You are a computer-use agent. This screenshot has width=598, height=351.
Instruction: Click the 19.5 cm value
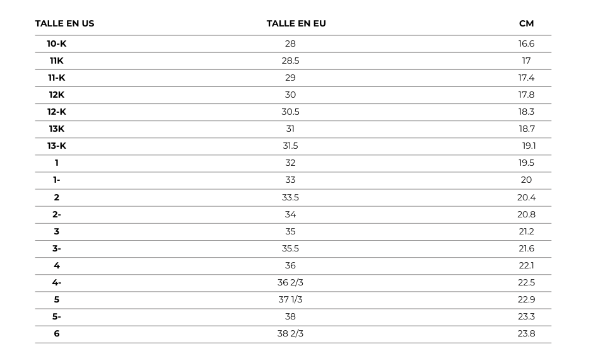[x=526, y=163]
